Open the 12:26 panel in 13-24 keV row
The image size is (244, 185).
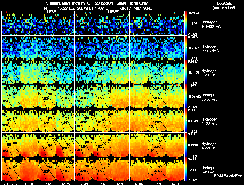[66, 145]
